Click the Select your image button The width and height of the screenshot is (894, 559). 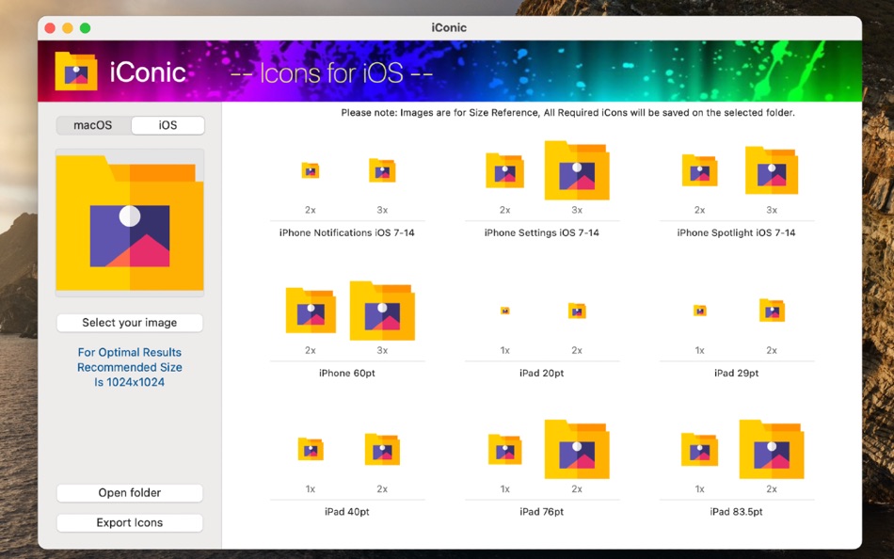point(130,323)
